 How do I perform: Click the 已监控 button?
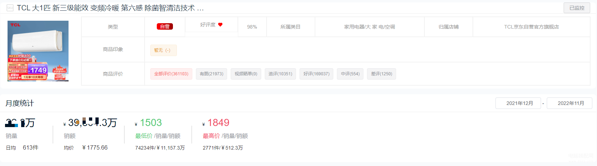click(x=577, y=8)
